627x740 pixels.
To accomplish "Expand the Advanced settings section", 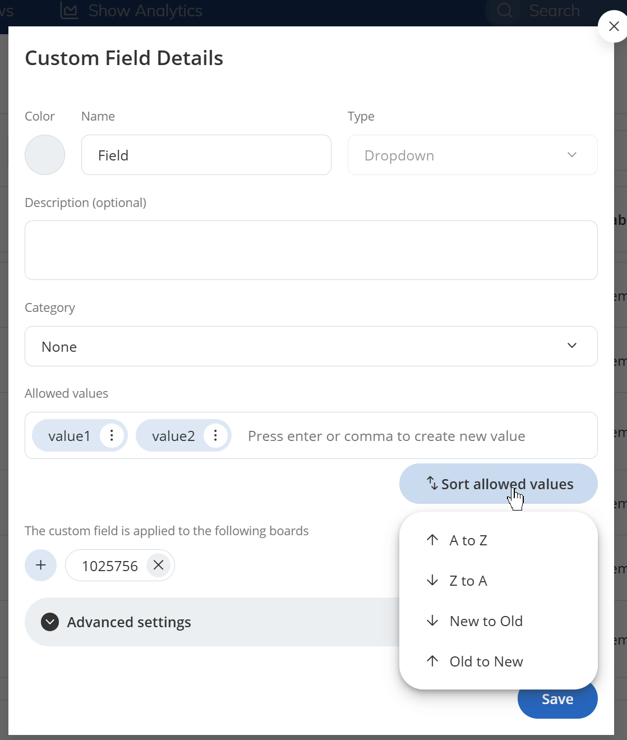I will [x=129, y=622].
